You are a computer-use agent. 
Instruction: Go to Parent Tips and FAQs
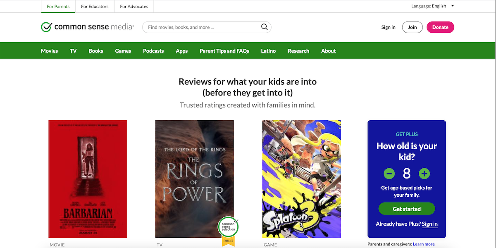[x=224, y=51]
